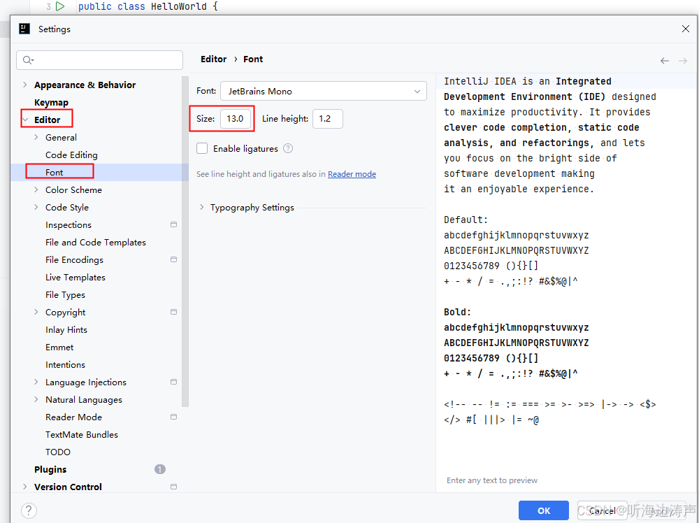Image resolution: width=699 pixels, height=523 pixels.
Task: Open the Reader mode link
Action: 352,174
